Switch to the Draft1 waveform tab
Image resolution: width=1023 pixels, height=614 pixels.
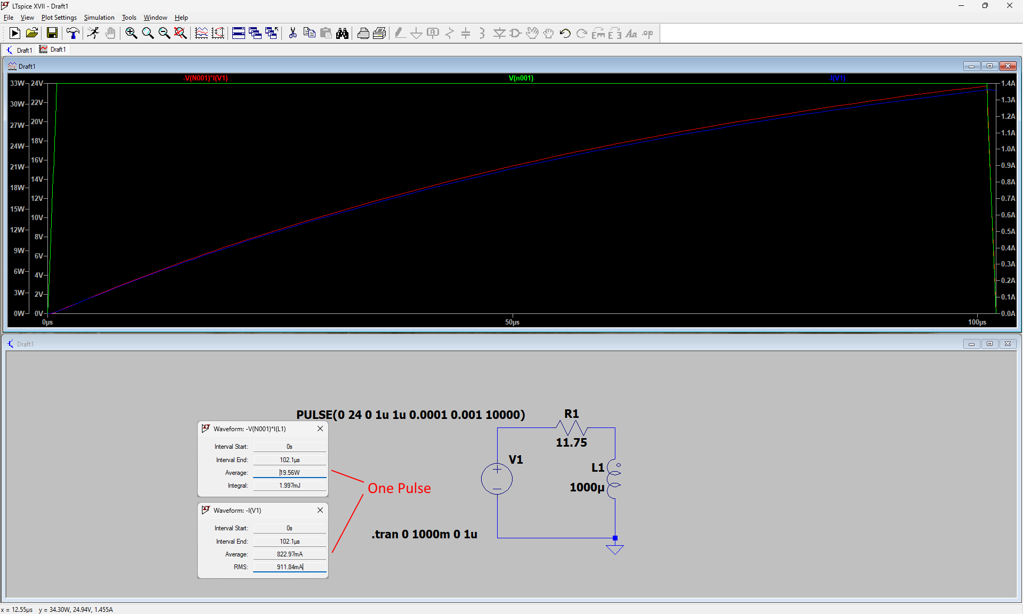coord(53,50)
